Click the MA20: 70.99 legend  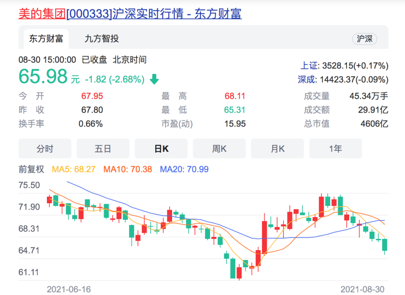184,169
